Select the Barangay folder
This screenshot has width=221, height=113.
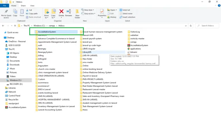[x=41, y=49]
